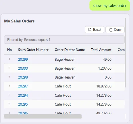Click the horizontal scrollbar of the table

click(x=43, y=116)
